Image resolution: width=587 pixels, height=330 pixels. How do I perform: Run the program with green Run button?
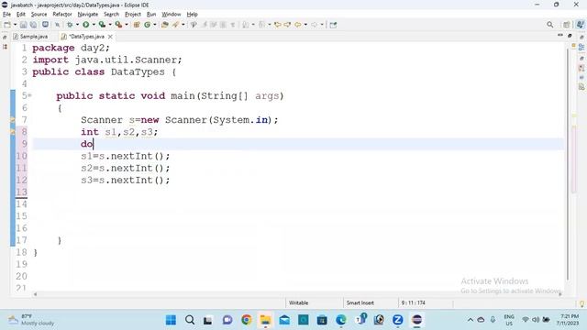click(x=85, y=25)
